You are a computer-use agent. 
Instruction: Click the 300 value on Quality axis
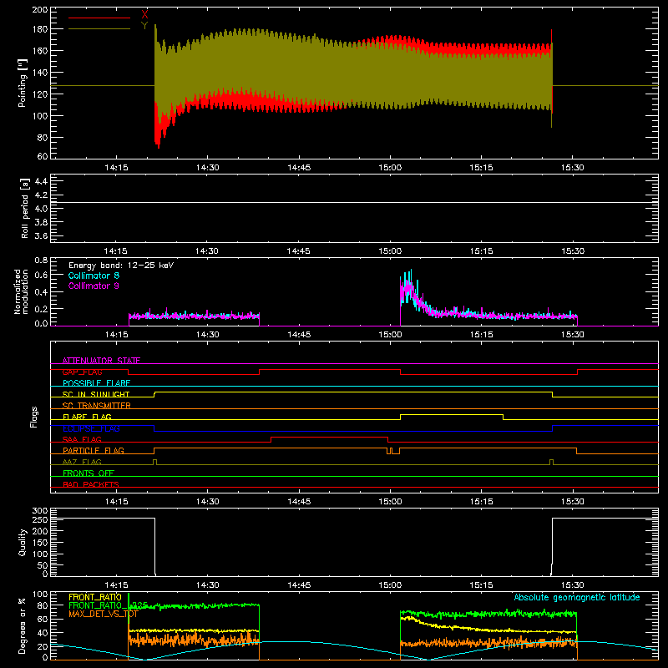[x=39, y=510]
